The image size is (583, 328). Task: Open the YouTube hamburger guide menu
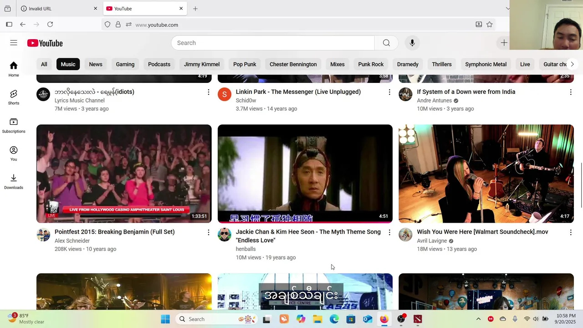pos(14,43)
